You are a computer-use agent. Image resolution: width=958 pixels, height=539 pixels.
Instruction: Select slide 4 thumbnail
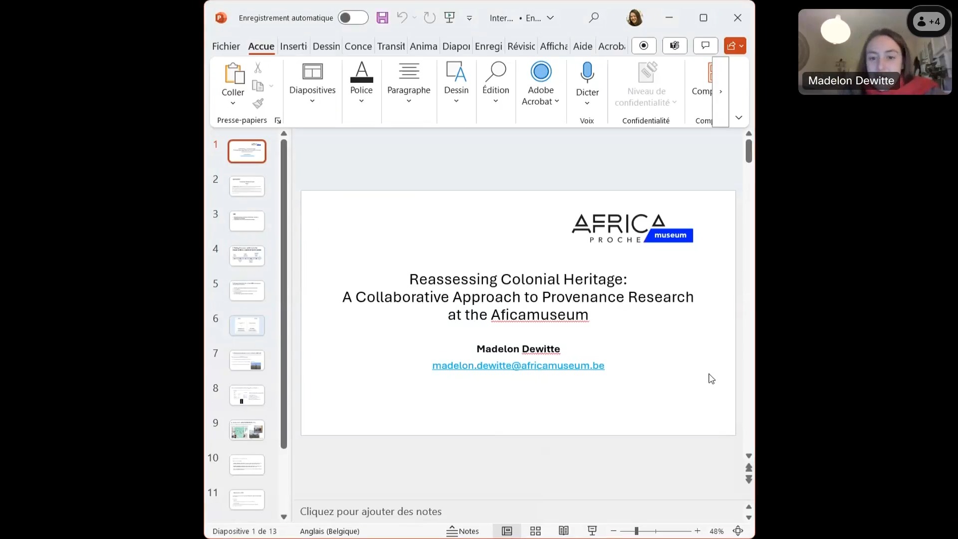[x=247, y=256]
